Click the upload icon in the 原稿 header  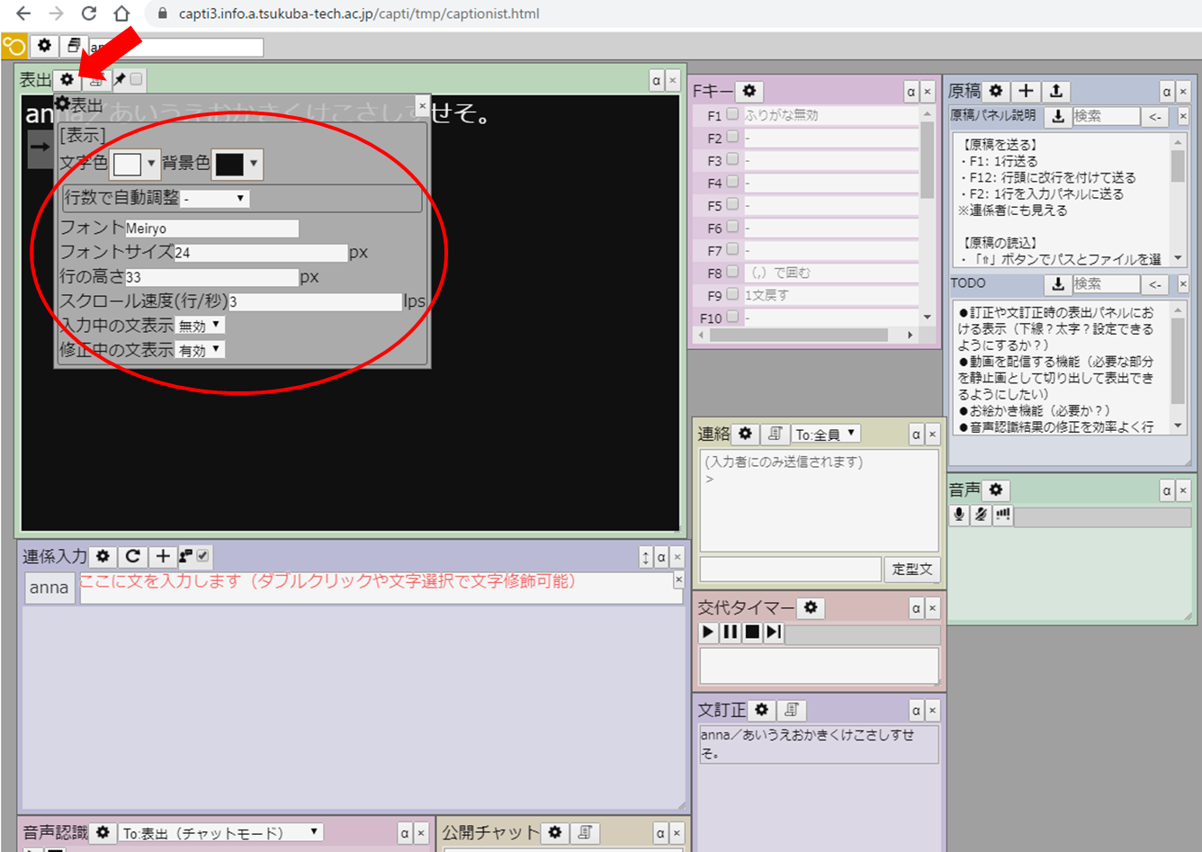pyautogui.click(x=1056, y=91)
